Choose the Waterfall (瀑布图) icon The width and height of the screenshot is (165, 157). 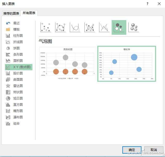point(8,117)
